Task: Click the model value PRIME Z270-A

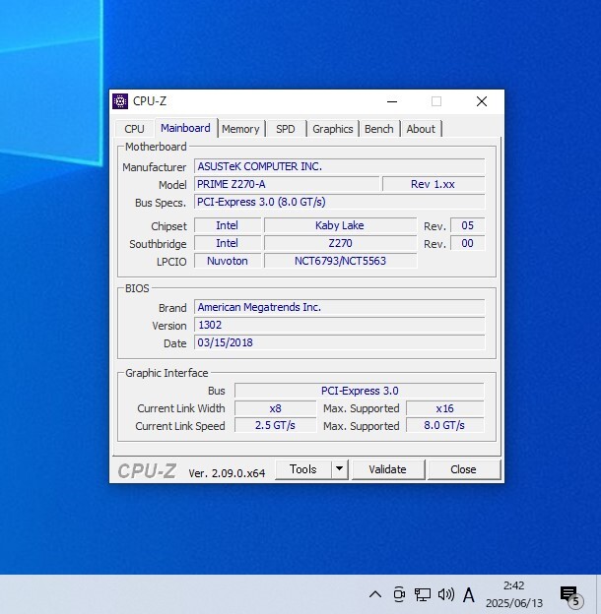Action: [x=287, y=184]
